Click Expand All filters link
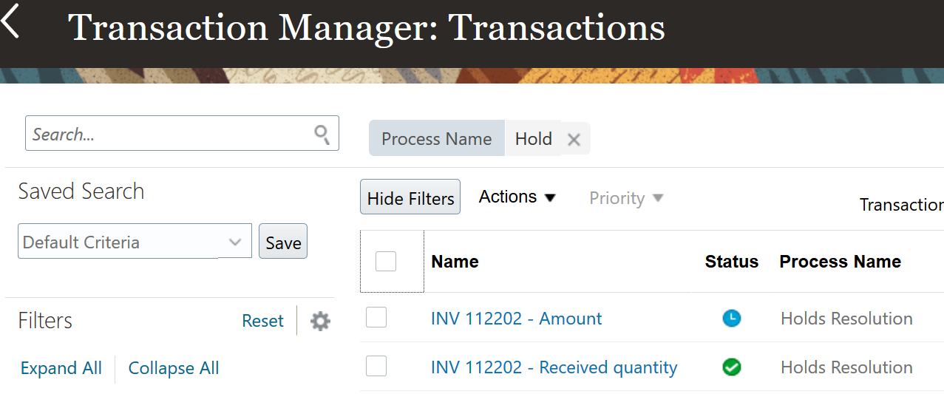The height and width of the screenshot is (394, 944). pos(61,368)
